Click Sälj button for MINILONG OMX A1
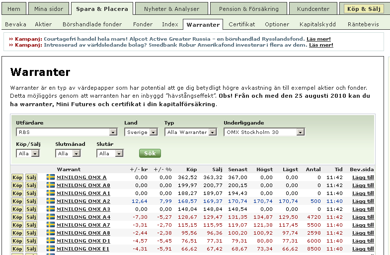 [x=31, y=193]
